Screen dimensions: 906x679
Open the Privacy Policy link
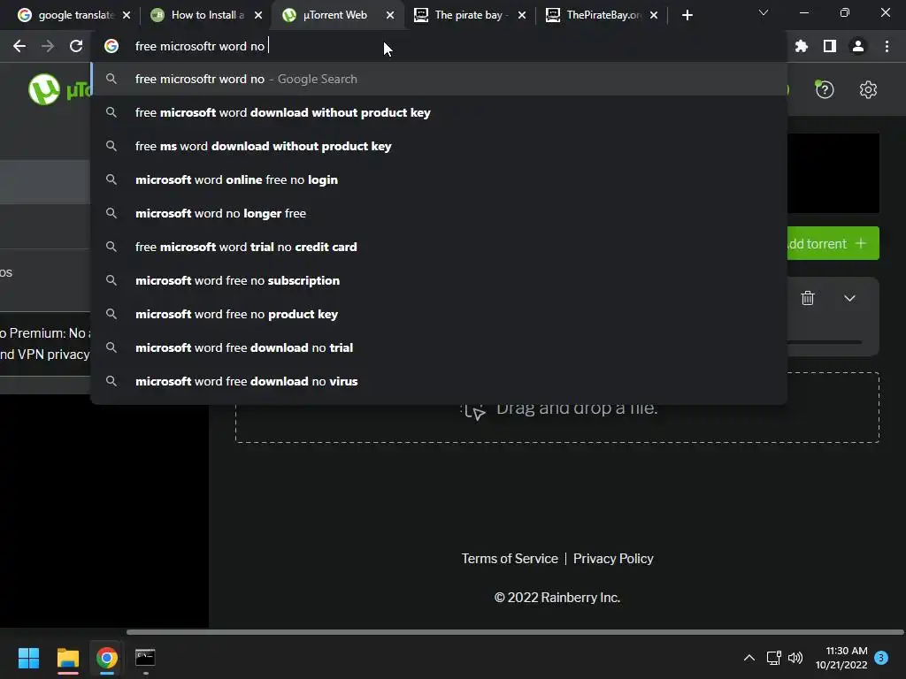(613, 559)
